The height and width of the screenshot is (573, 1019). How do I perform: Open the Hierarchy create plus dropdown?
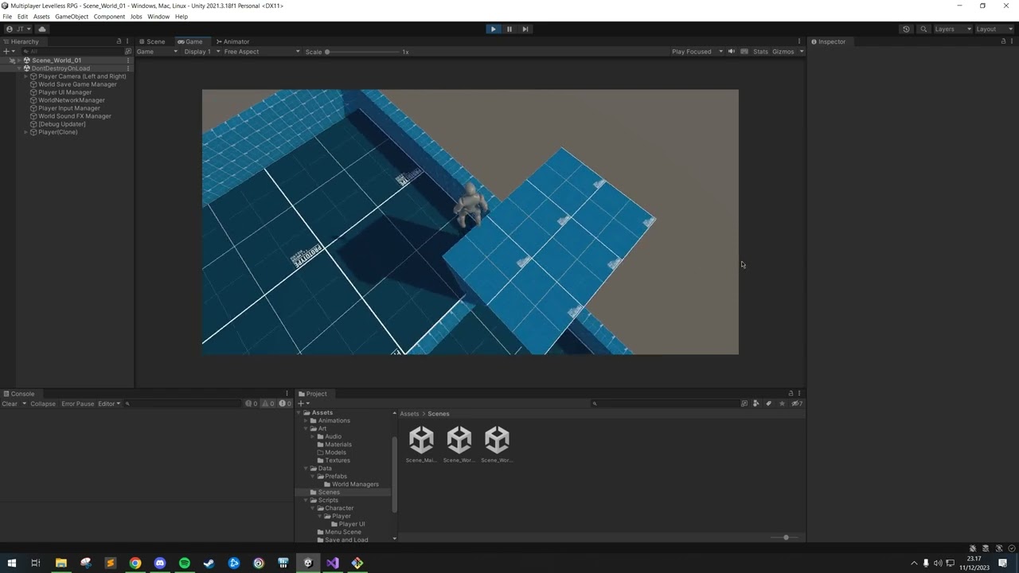(x=8, y=51)
